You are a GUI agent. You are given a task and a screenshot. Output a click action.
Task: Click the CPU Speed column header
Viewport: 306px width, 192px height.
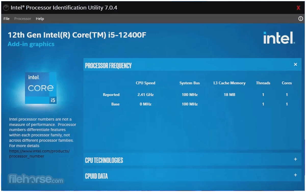click(145, 83)
